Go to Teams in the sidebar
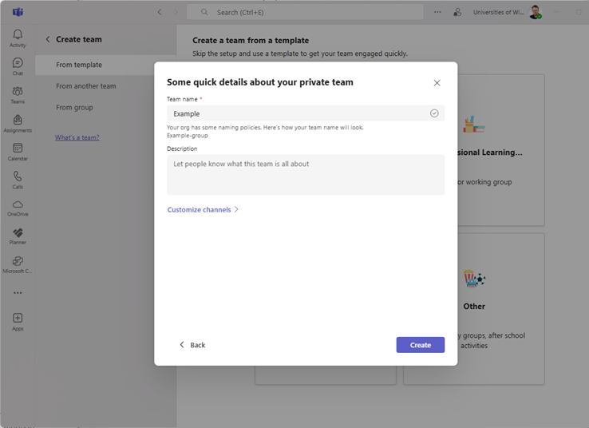Screen dimensions: 589x428 (x=18, y=95)
